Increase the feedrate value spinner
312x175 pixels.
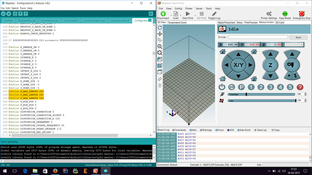pyautogui.click(x=306, y=93)
